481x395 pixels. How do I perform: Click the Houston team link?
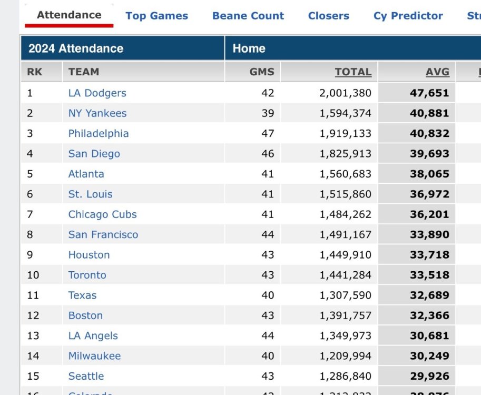[x=89, y=255]
